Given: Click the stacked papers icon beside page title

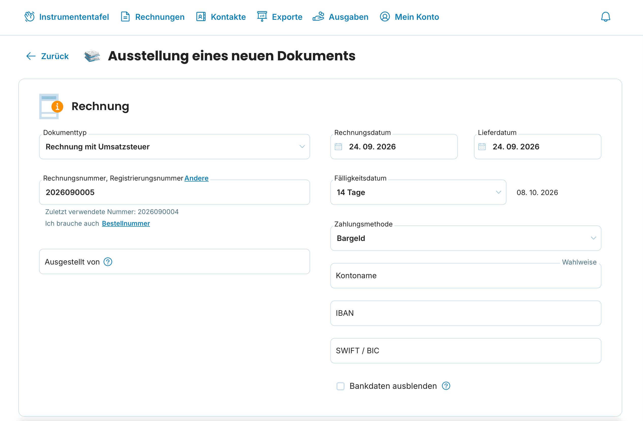Looking at the screenshot, I should 92,56.
